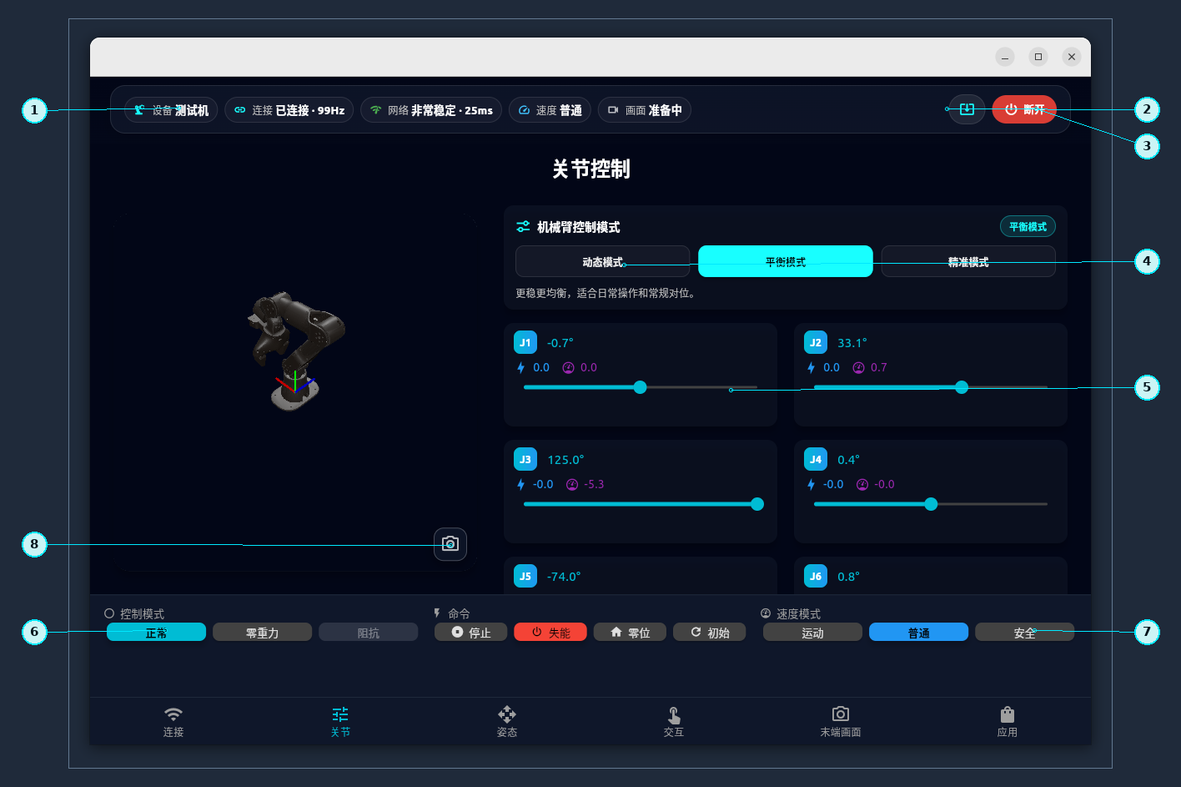
Task: Send arm to 零位 home position
Action: tap(630, 633)
